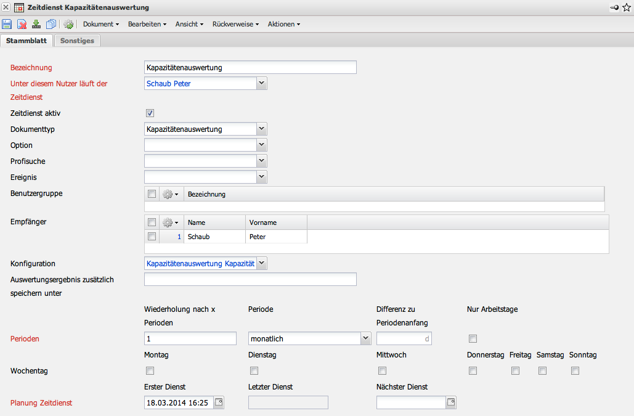Click the gear icon in the top toolbar

[68, 24]
